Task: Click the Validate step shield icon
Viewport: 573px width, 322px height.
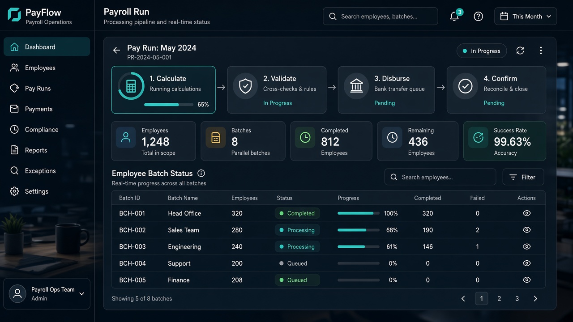Action: [x=245, y=86]
